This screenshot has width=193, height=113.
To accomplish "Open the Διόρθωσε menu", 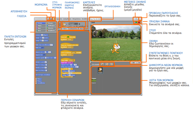I will click(x=67, y=19).
